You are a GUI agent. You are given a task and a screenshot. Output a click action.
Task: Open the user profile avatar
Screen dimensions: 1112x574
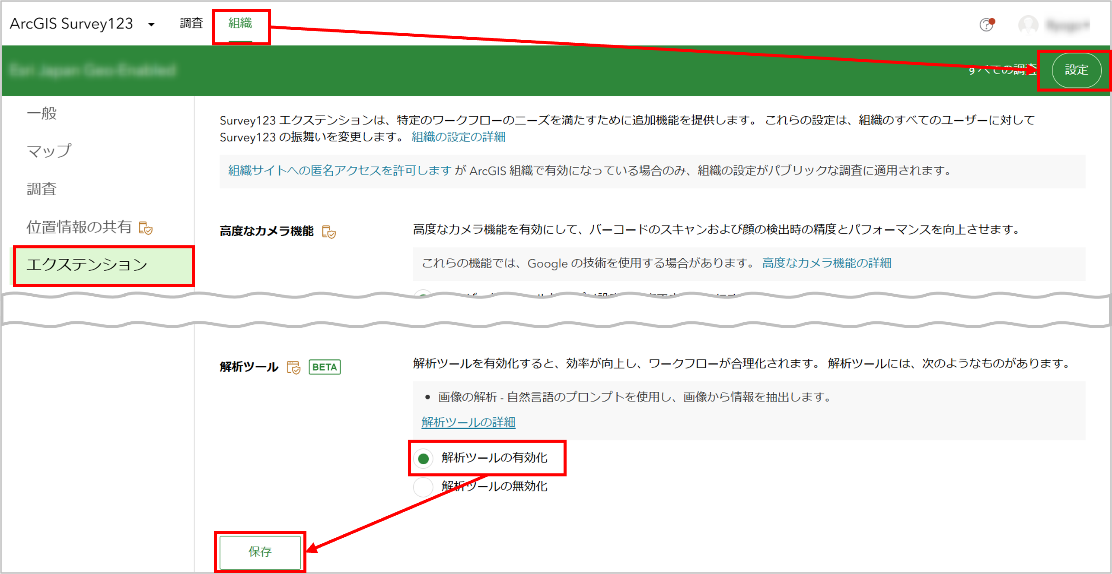[1028, 25]
